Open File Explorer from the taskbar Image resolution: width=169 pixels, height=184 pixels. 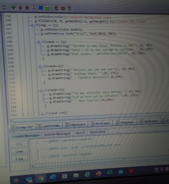pos(76,175)
